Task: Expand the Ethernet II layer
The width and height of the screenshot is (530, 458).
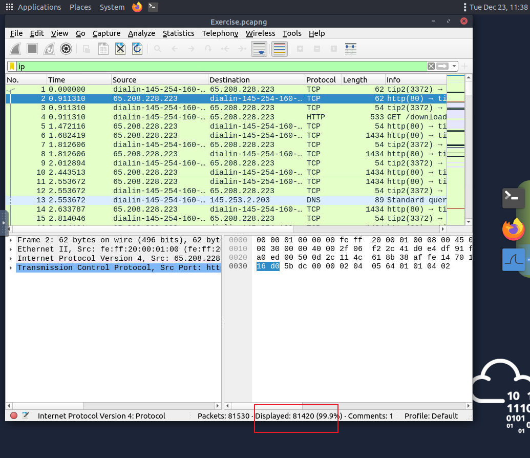Action: click(x=11, y=249)
